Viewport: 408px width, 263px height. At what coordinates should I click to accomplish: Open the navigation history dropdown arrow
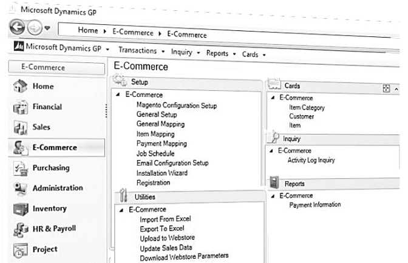pyautogui.click(x=47, y=27)
